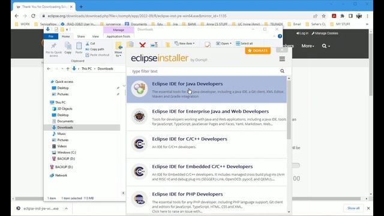Click the installer scroll up arrow

click(x=289, y=79)
